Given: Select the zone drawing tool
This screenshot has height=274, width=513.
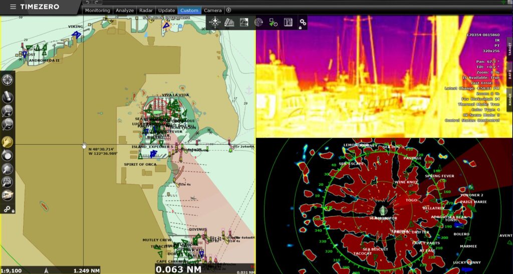Looking at the screenshot, I should 7,168.
